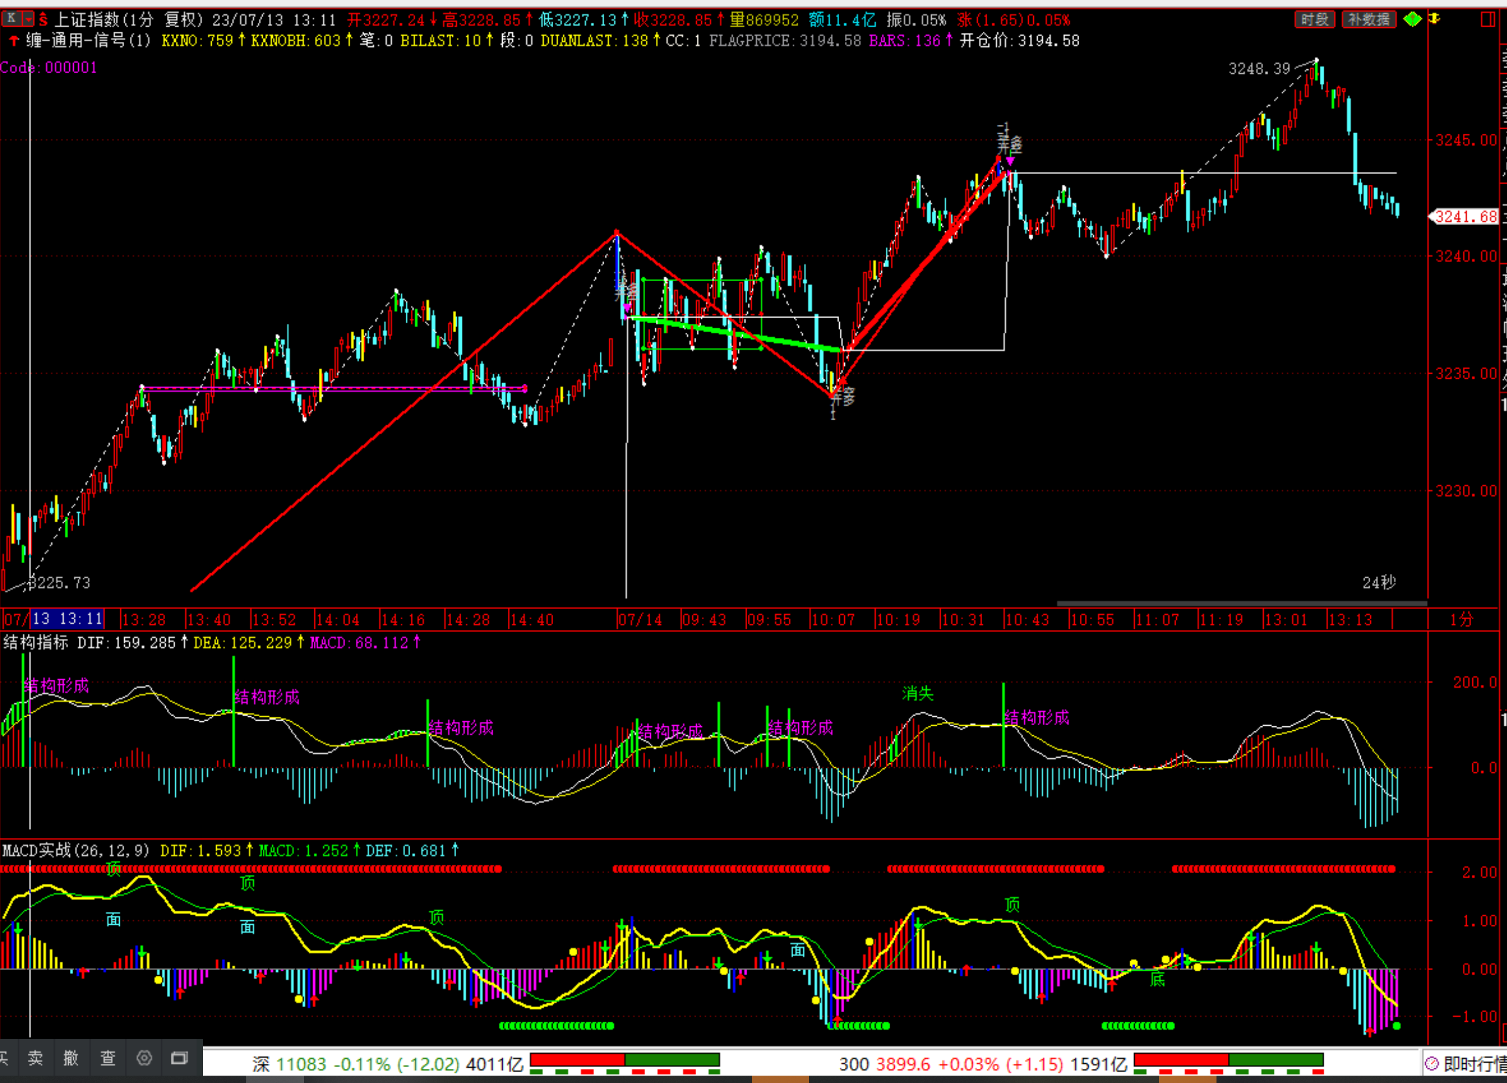The image size is (1507, 1083).
Task: Select the 卖 sell tab
Action: 35,1057
